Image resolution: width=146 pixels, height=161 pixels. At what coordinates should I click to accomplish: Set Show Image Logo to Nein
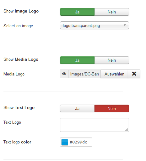[x=112, y=12]
